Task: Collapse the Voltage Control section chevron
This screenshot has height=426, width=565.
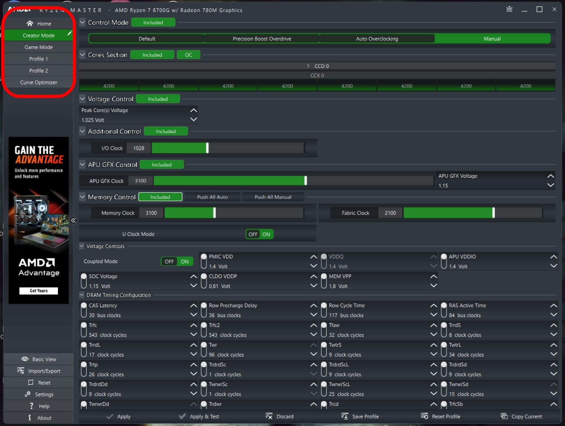Action: click(82, 99)
